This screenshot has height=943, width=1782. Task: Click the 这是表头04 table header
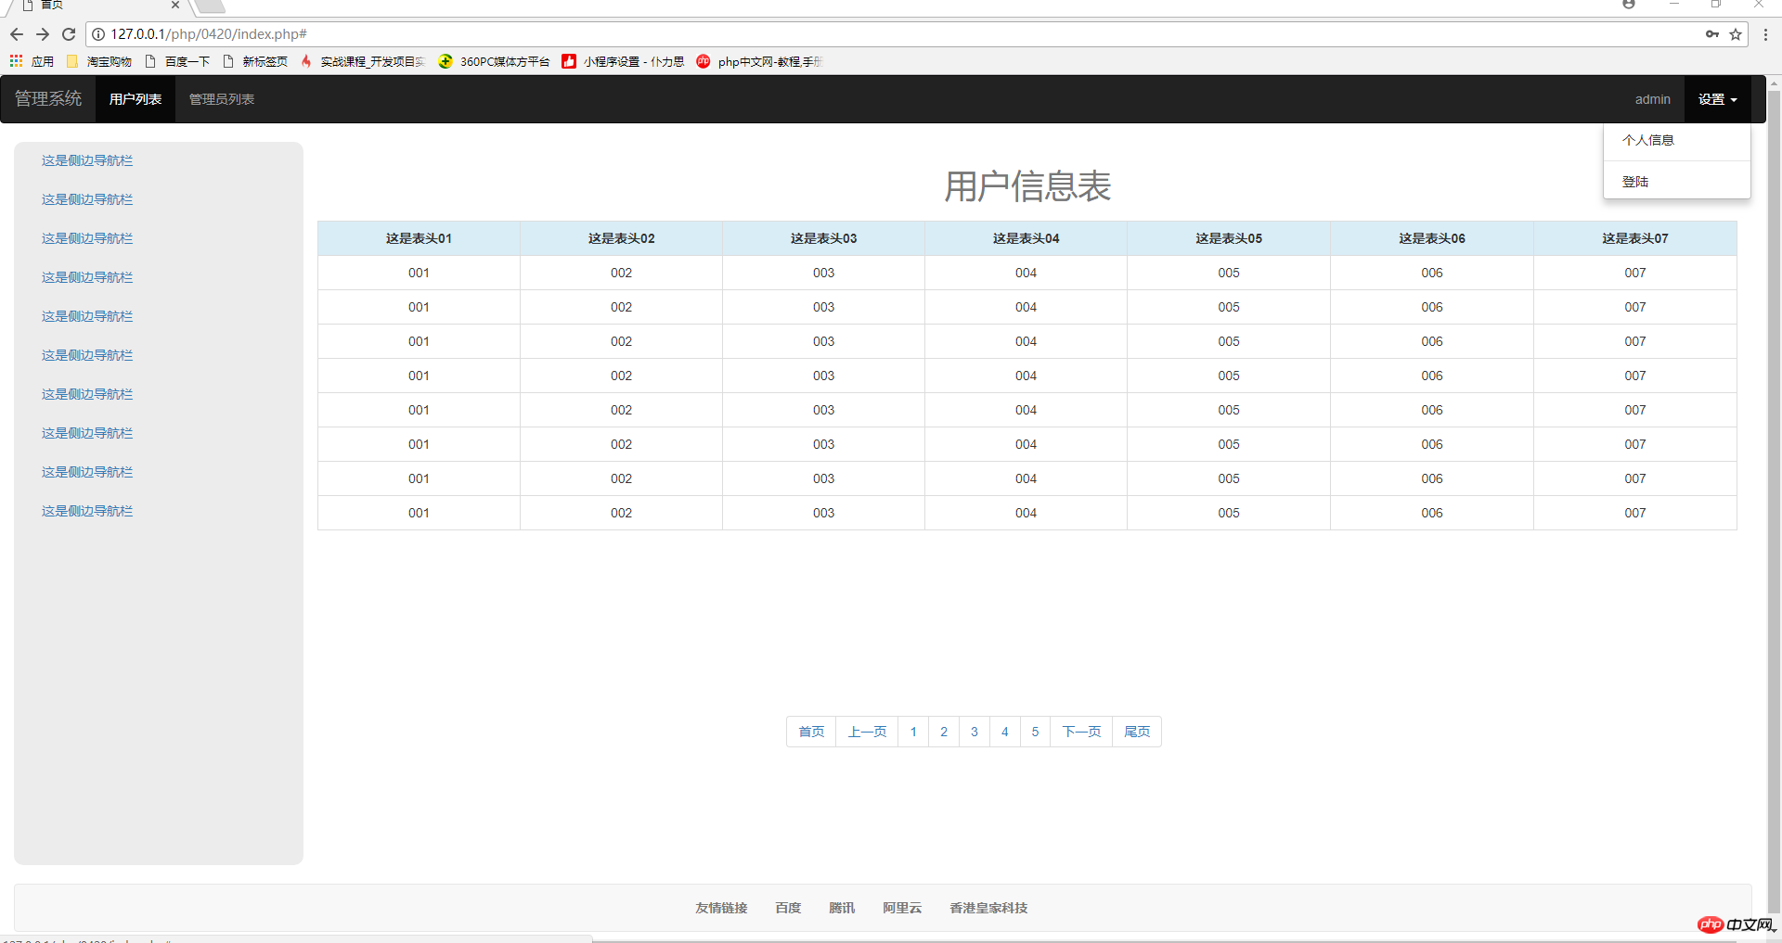tap(1026, 238)
